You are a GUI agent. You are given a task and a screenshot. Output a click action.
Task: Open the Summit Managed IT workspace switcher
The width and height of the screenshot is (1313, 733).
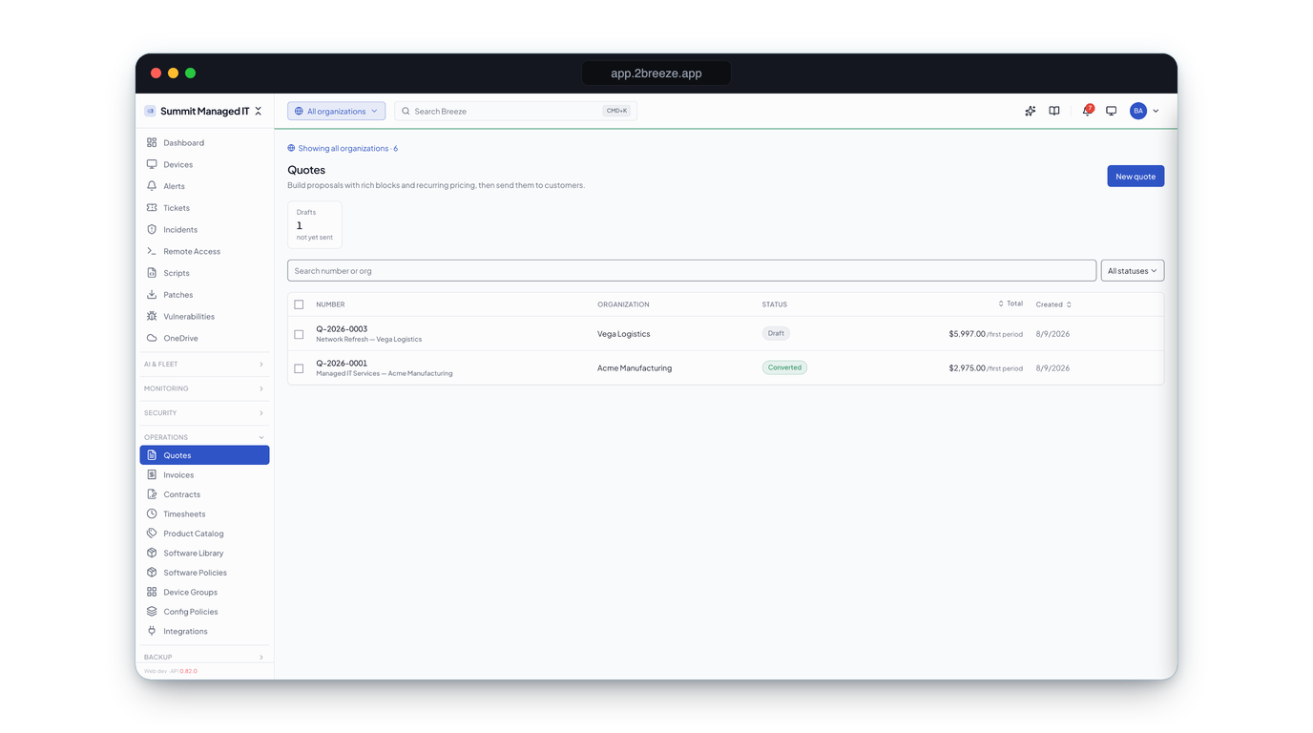[204, 111]
